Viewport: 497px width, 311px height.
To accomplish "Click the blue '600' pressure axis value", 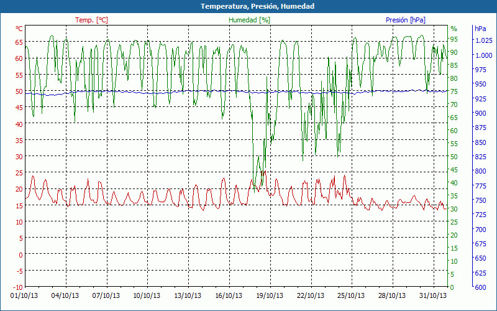I will 480,287.
